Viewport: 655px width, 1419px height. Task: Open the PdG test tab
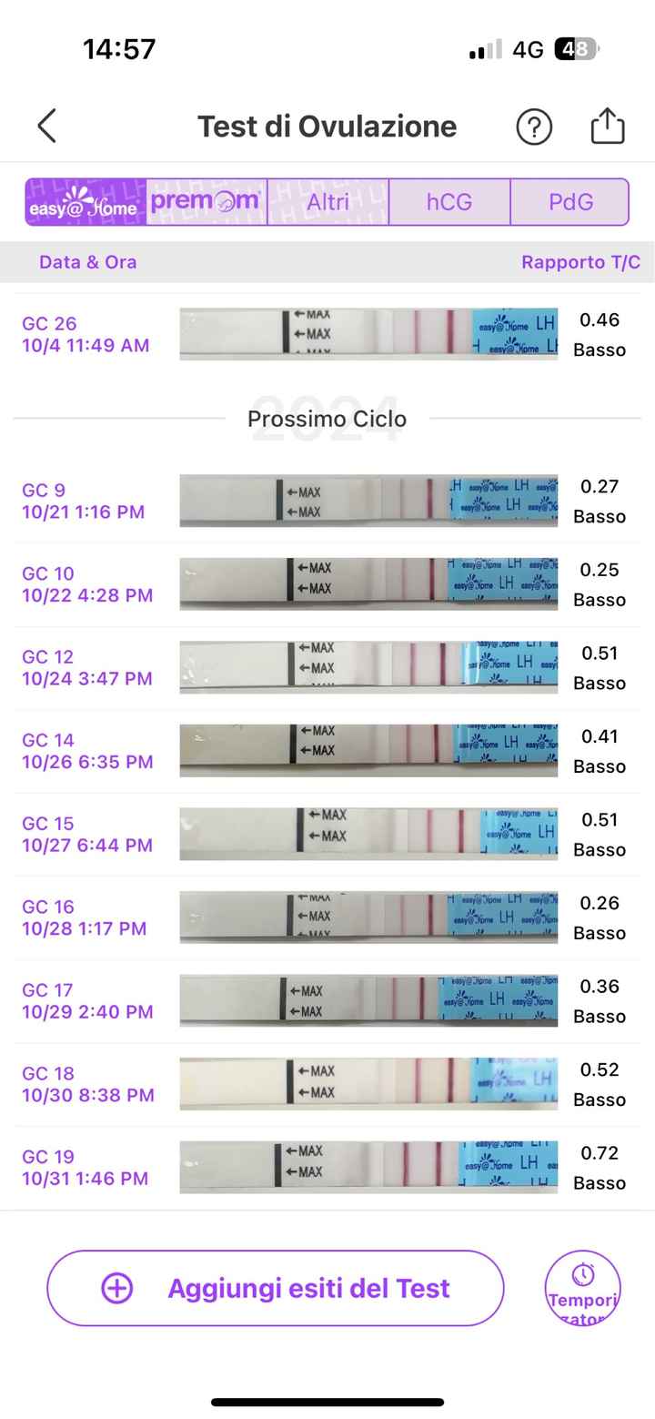click(570, 202)
